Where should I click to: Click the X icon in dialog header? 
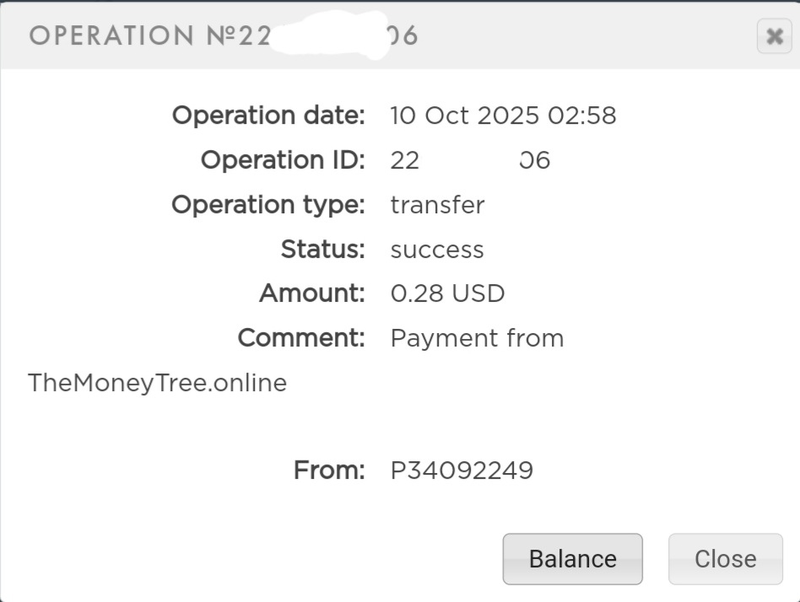point(774,37)
